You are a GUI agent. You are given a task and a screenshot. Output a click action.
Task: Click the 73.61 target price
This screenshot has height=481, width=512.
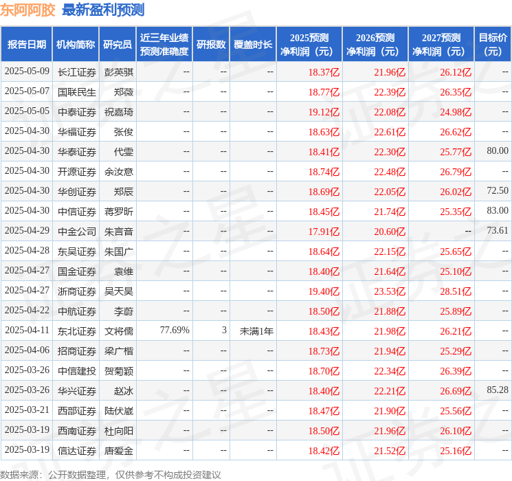pyautogui.click(x=498, y=231)
